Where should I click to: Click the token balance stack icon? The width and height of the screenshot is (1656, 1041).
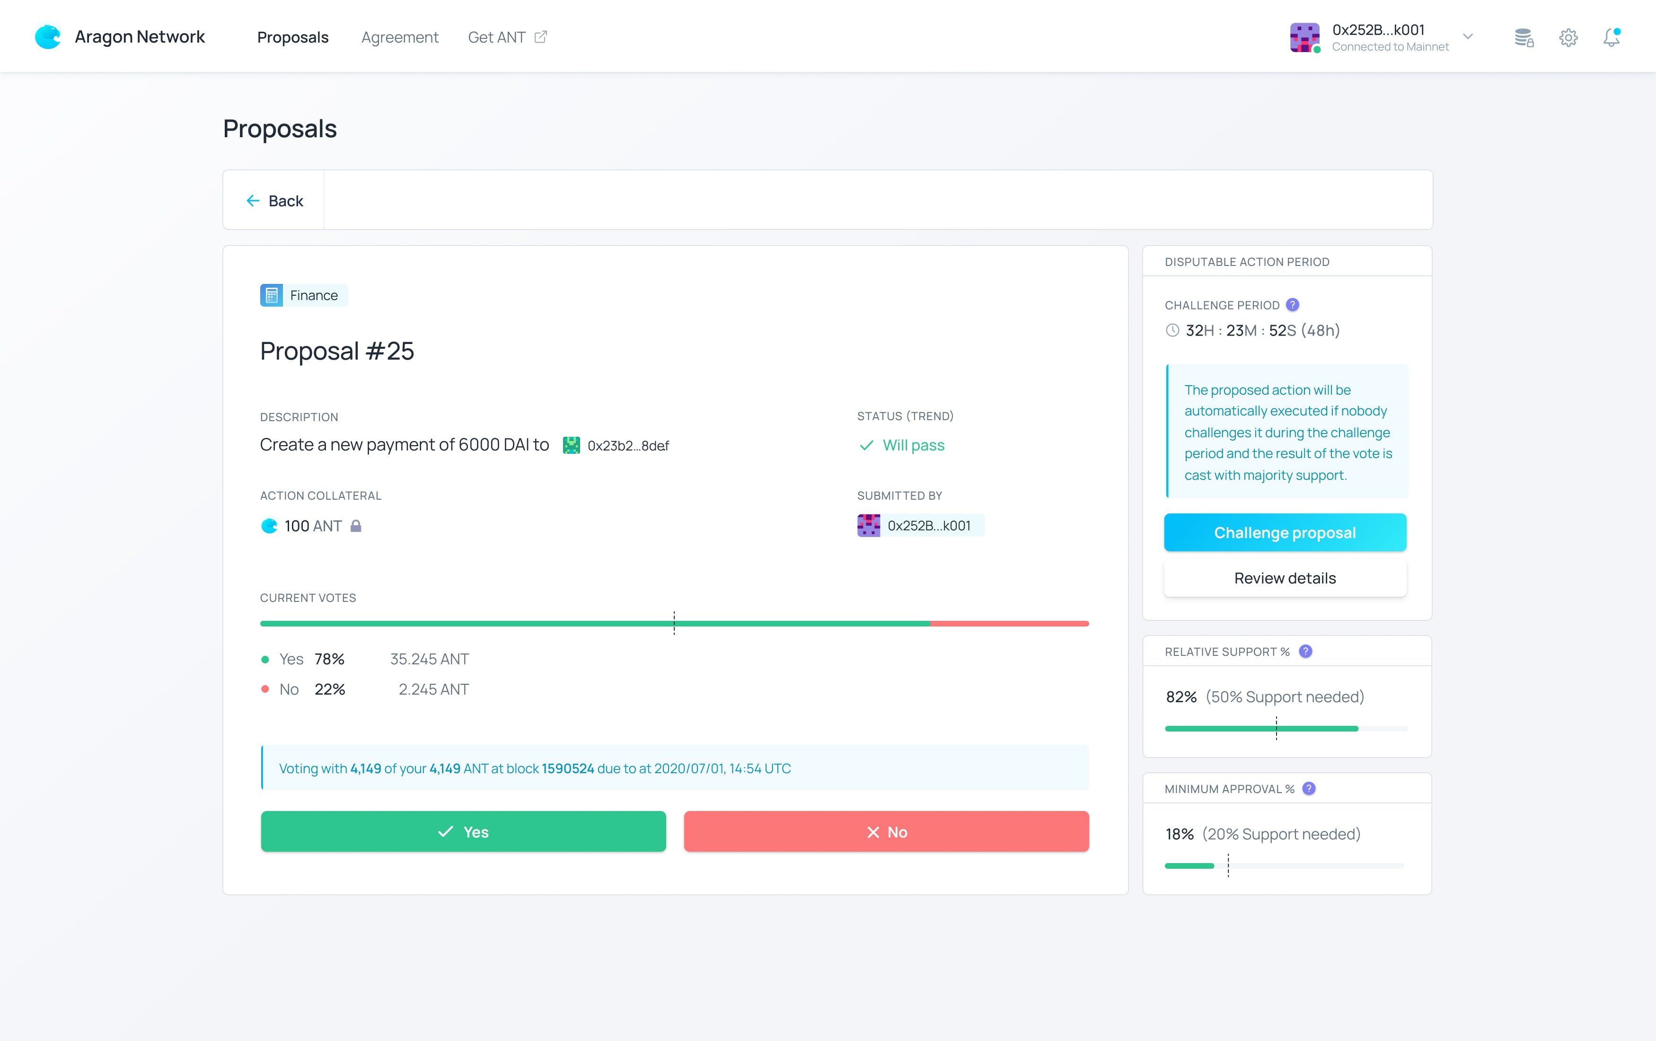pyautogui.click(x=1524, y=38)
